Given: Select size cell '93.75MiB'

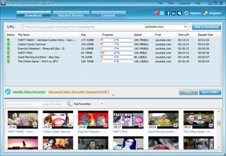Looking at the screenshot, I should click(87, 53).
